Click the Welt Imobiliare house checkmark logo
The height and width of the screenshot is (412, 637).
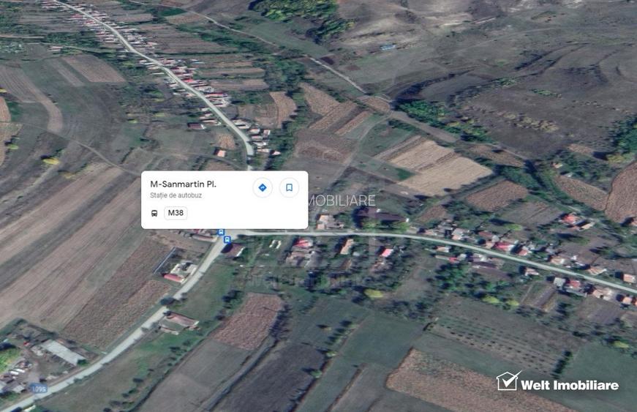coord(508,381)
